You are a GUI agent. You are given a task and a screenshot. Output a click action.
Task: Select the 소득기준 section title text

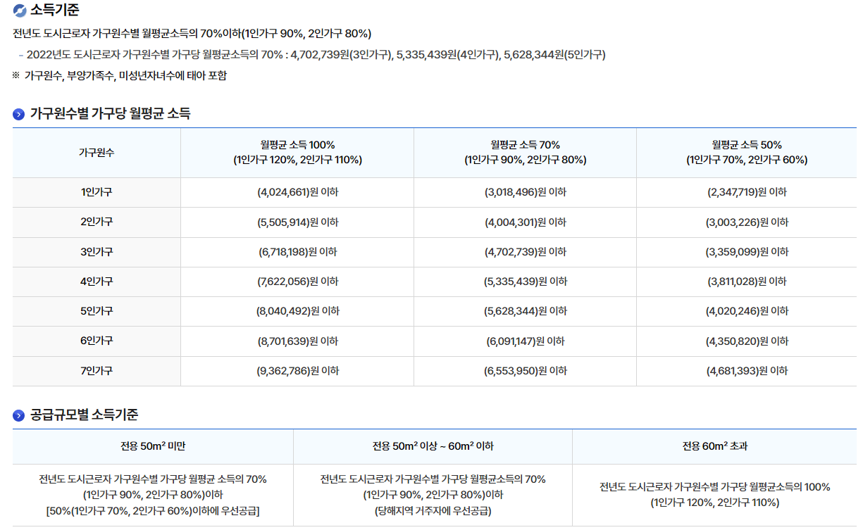pyautogui.click(x=51, y=10)
